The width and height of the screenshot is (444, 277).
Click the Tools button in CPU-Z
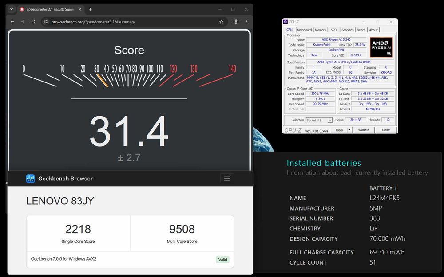339,130
